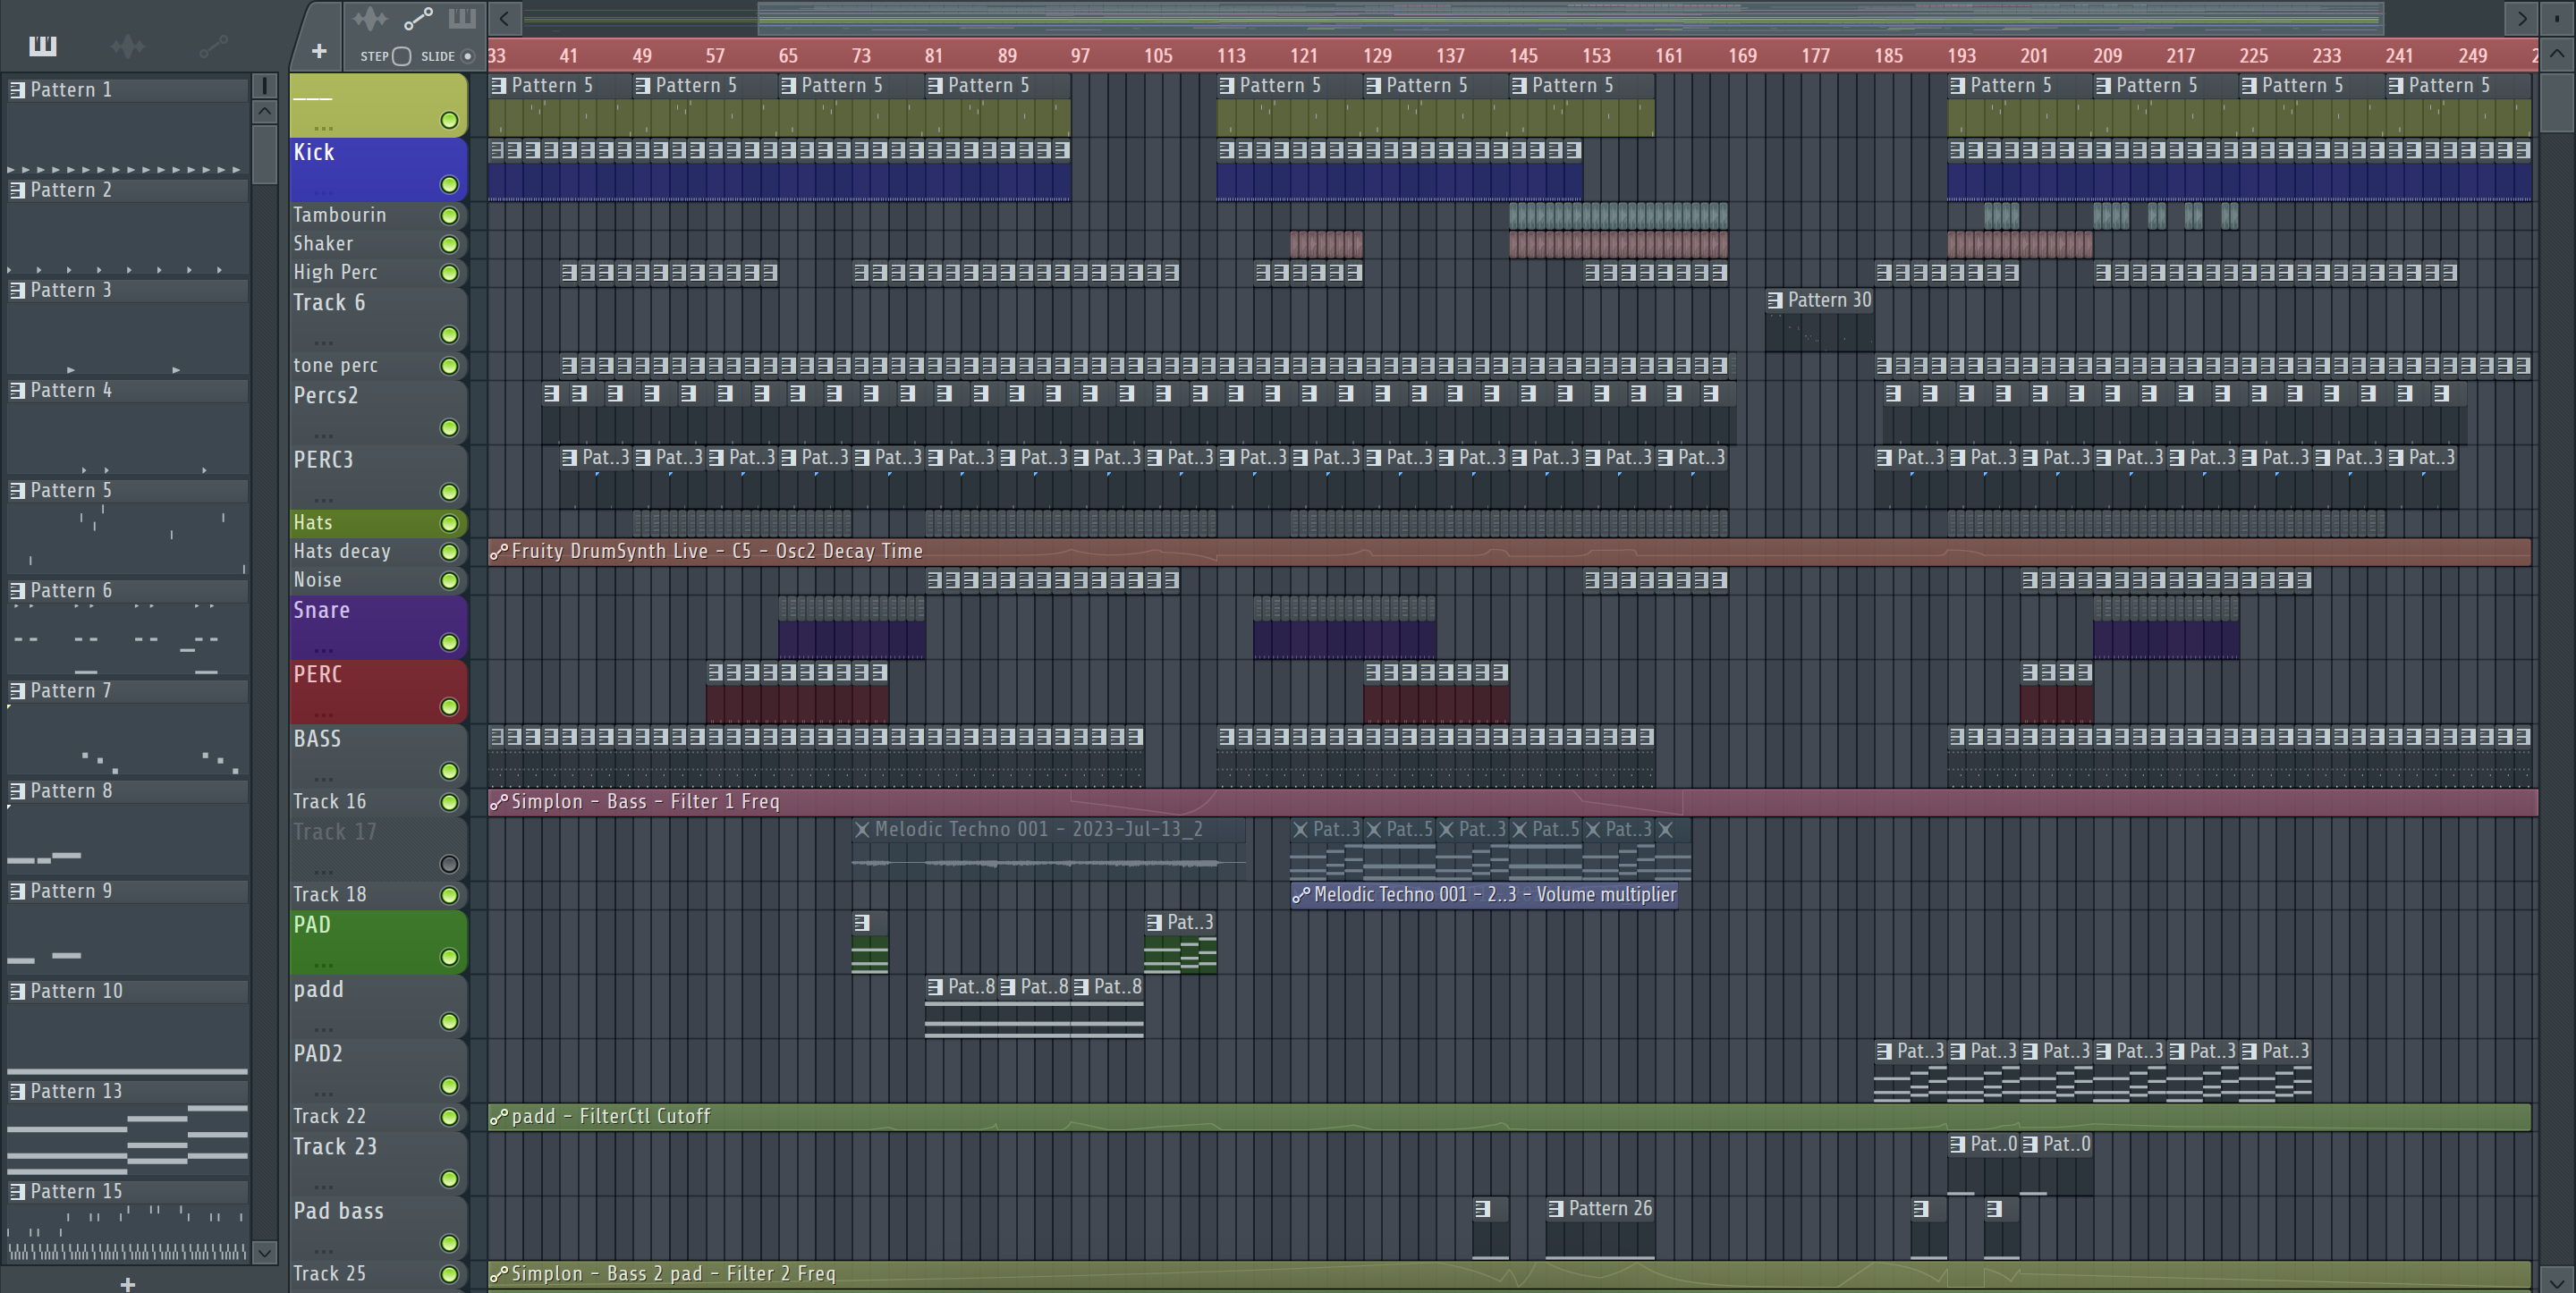Select Pattern 7 in the picker list
The image size is (2576, 1293).
pyautogui.click(x=127, y=691)
